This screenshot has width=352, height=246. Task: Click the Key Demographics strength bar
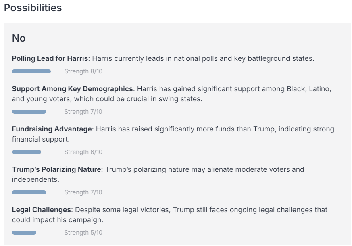point(29,112)
